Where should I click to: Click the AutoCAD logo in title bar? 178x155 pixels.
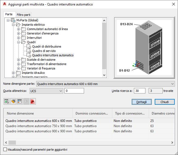click(5, 4)
